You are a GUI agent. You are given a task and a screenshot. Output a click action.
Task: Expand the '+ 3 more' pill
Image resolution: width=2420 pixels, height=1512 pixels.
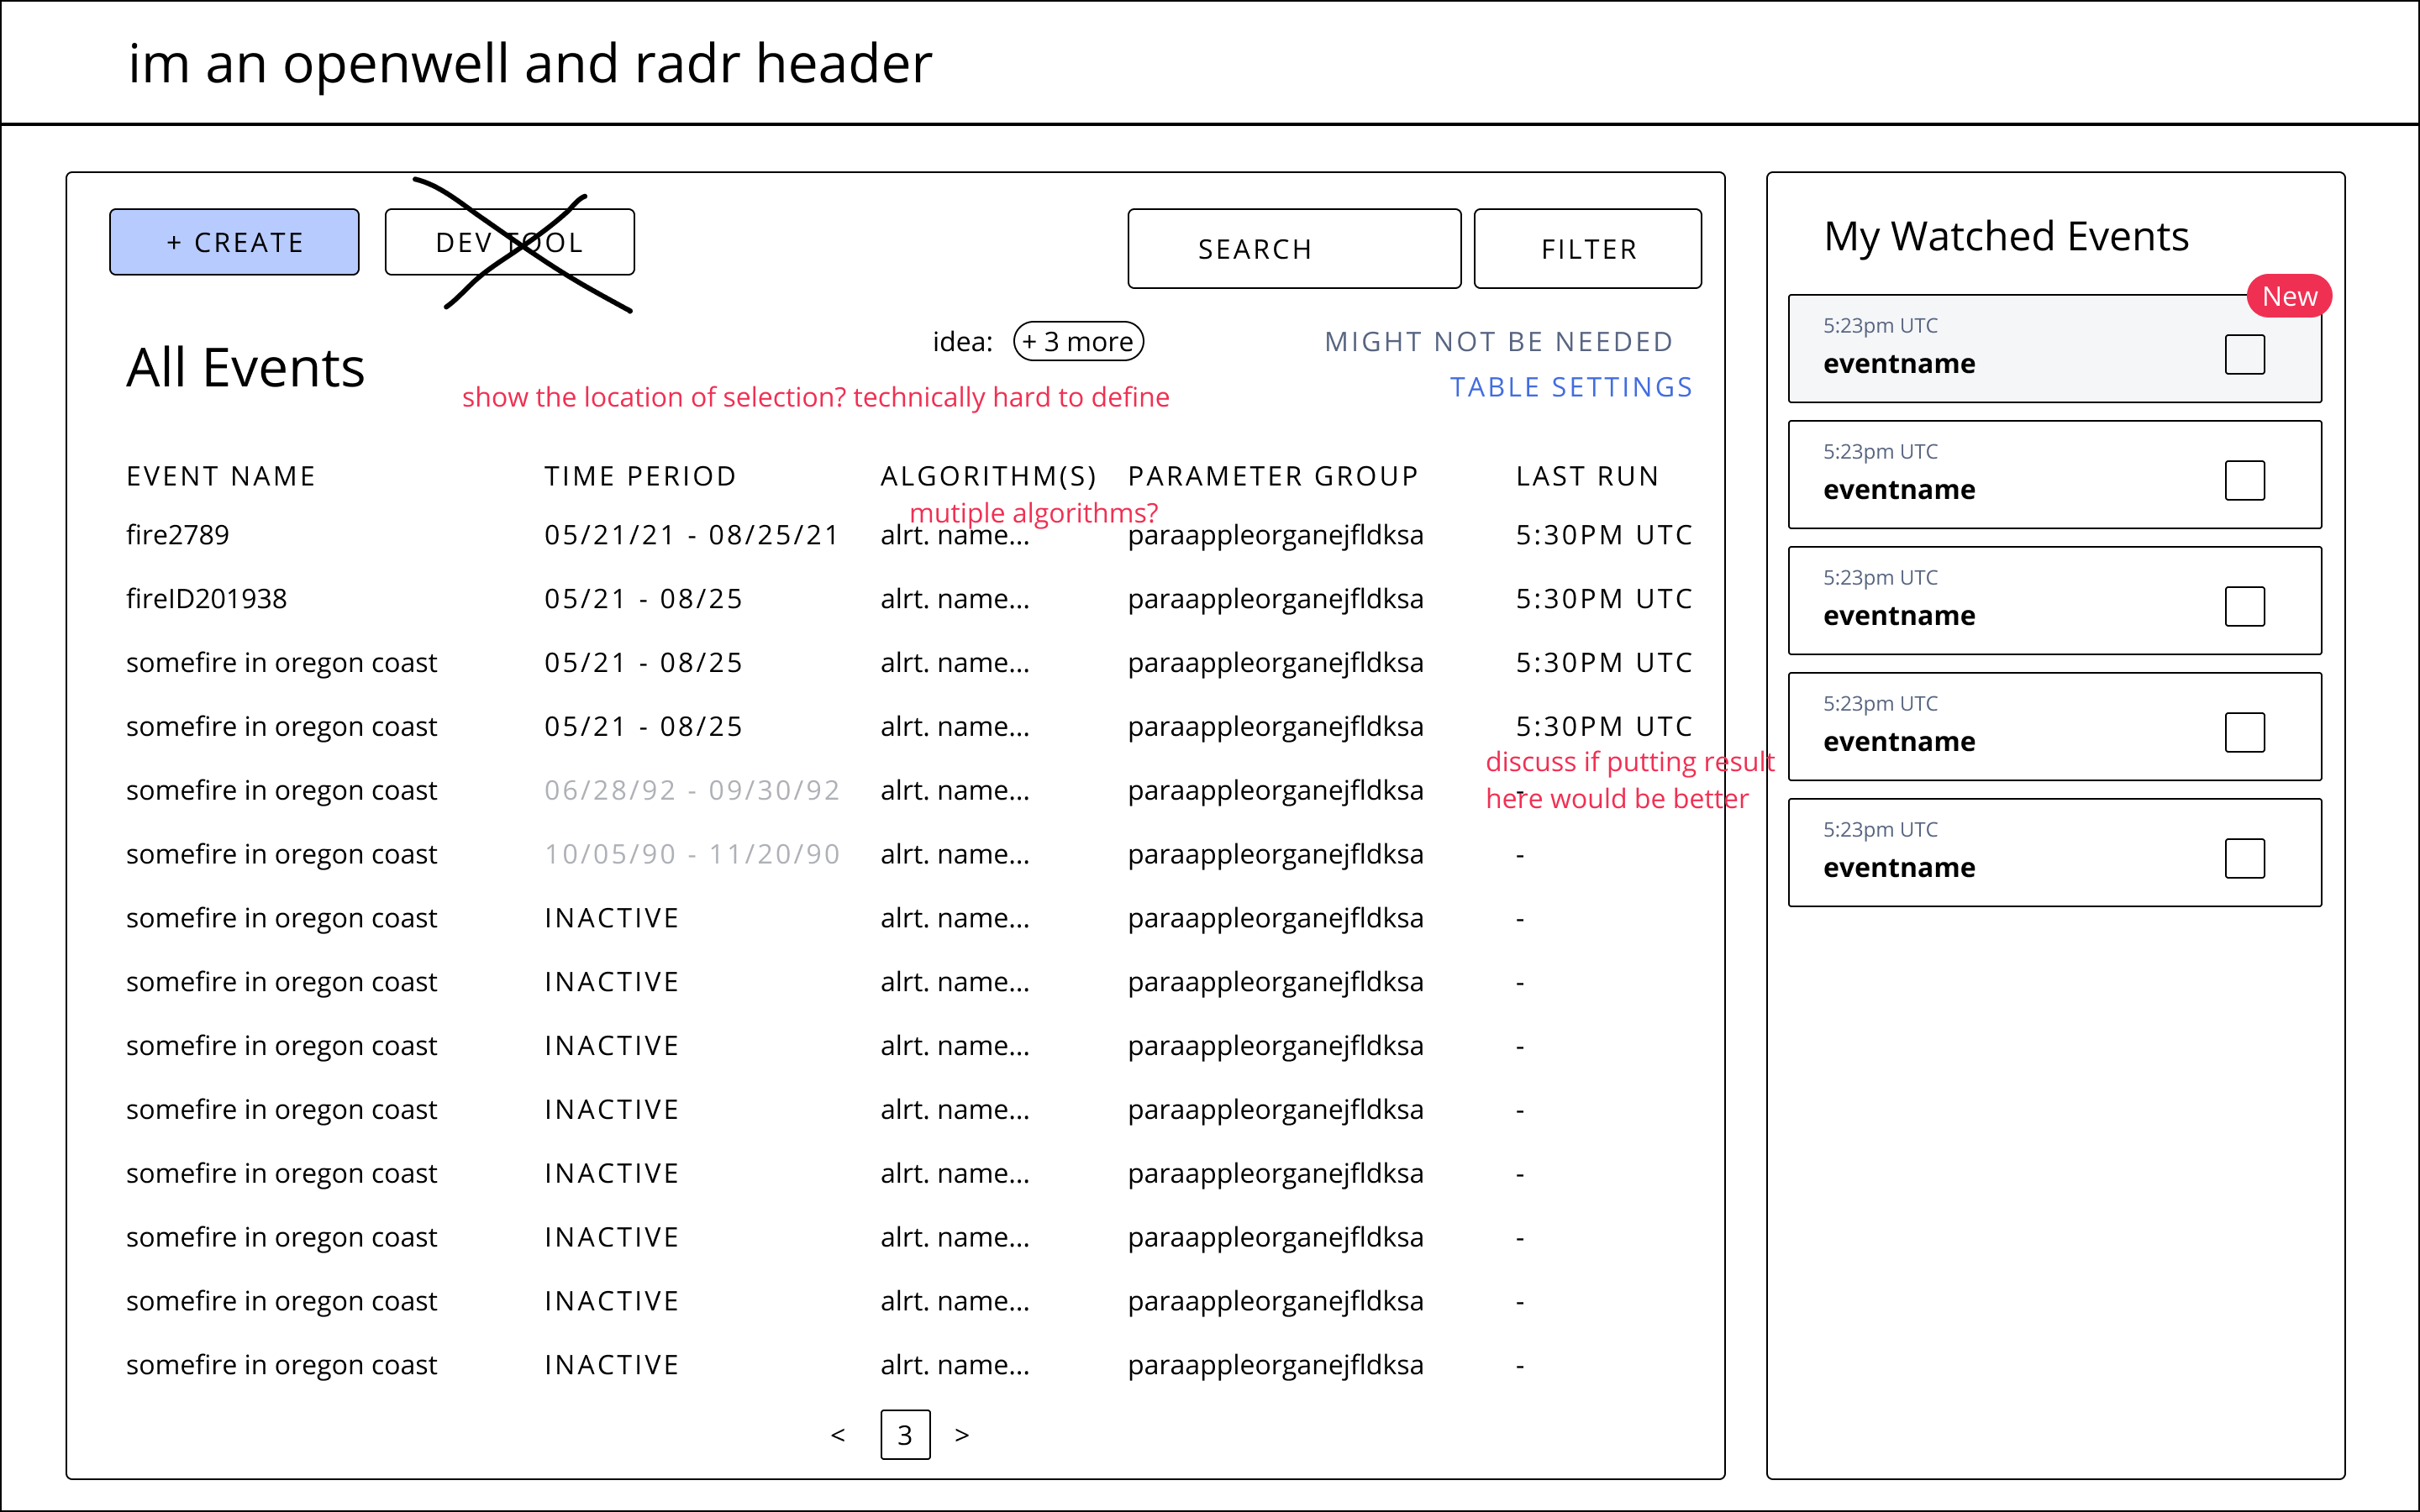pos(1078,342)
